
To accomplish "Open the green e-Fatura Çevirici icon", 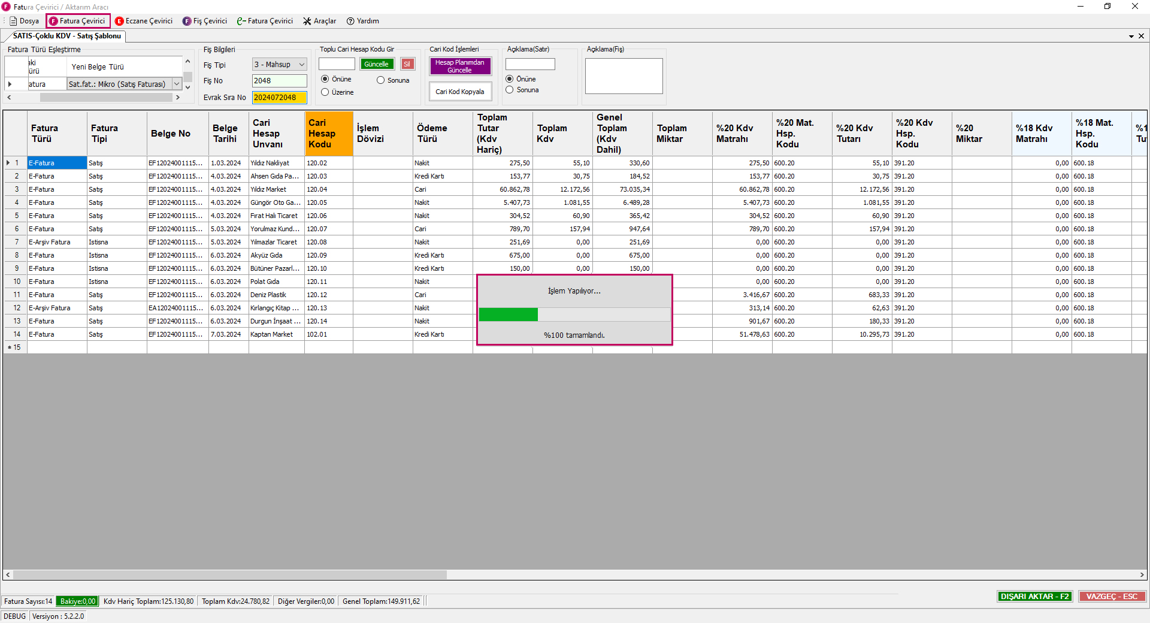I will pyautogui.click(x=241, y=21).
